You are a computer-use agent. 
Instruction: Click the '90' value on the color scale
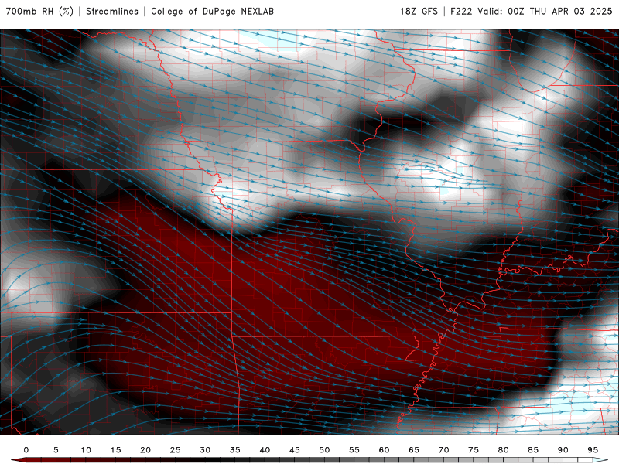pyautogui.click(x=563, y=450)
